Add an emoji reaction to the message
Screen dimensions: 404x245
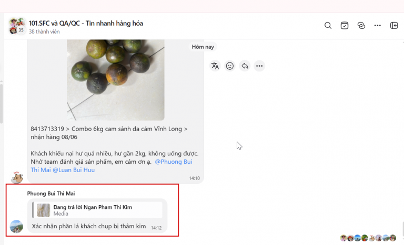(229, 66)
